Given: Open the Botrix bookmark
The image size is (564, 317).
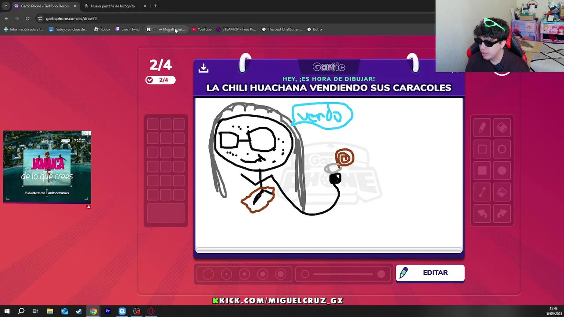Looking at the screenshot, I should coord(315,29).
